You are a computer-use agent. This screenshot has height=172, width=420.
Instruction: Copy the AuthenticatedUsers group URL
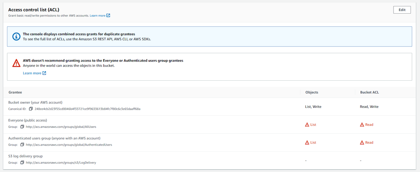[x=22, y=144]
